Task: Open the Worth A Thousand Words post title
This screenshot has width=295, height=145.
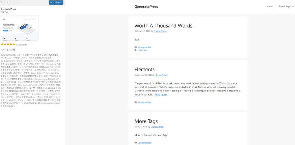Action: (163, 26)
